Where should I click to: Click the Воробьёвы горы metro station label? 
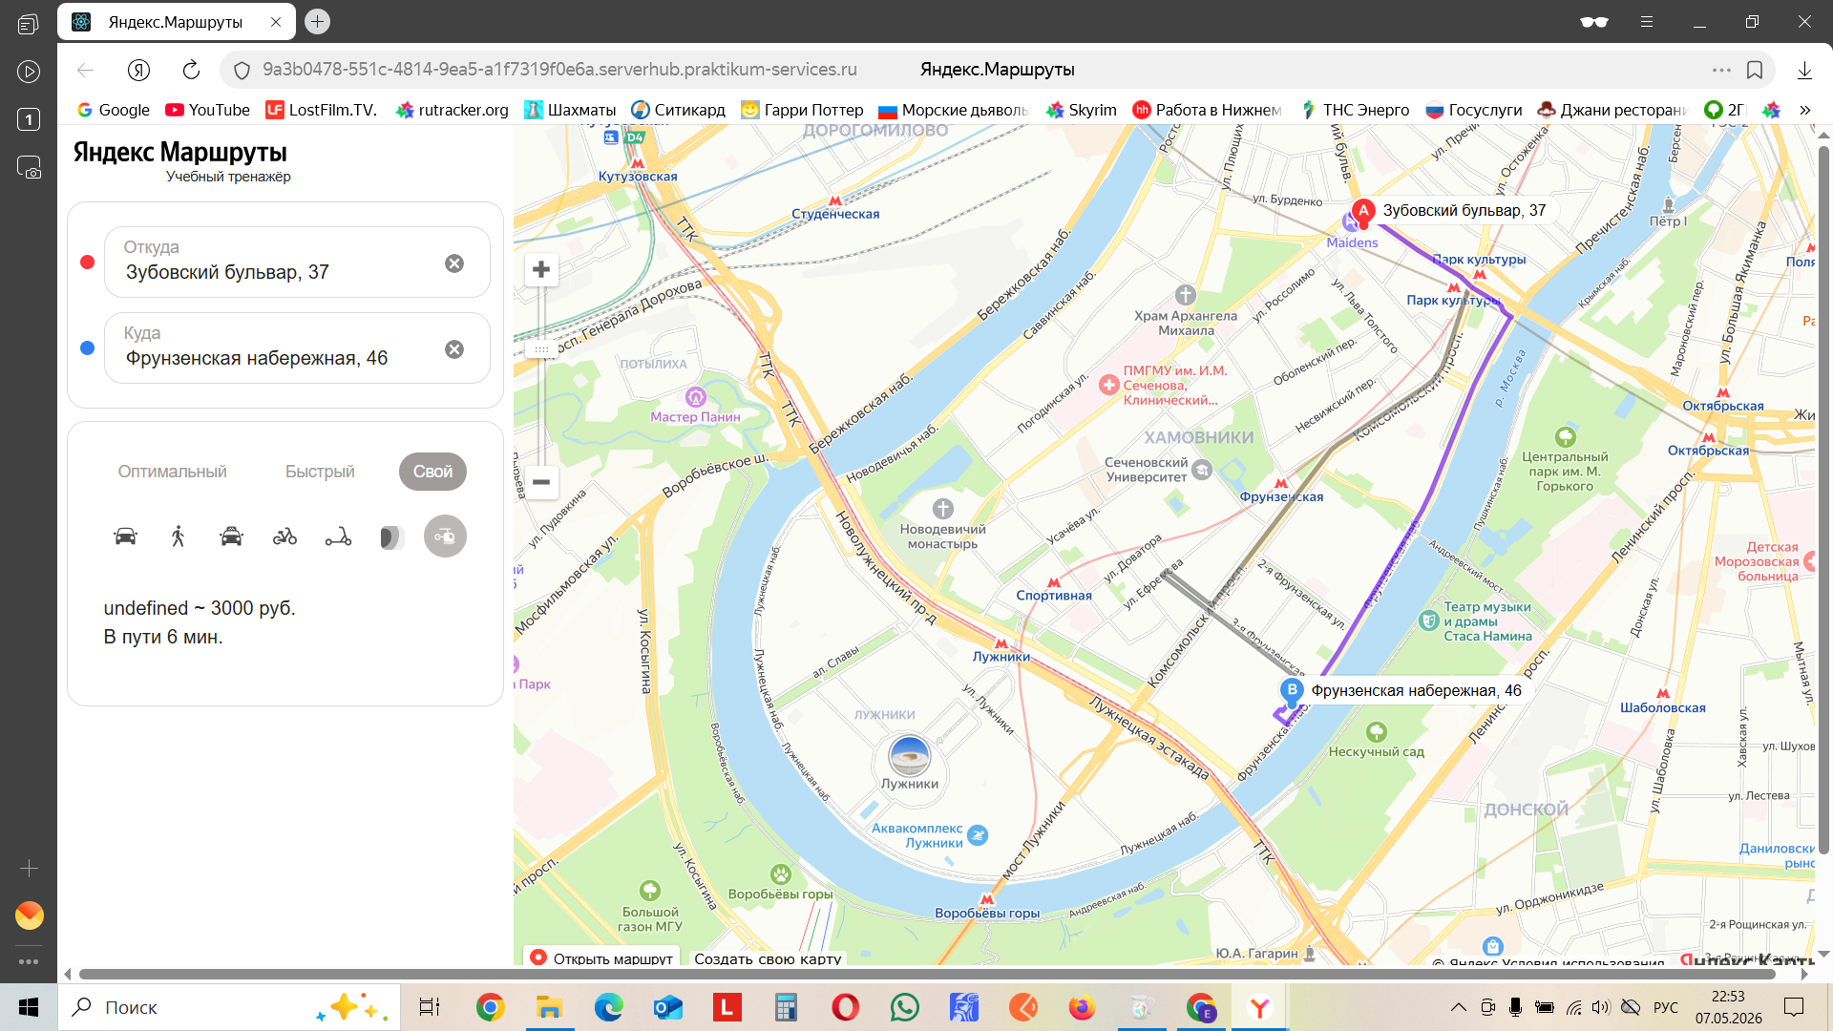987,913
